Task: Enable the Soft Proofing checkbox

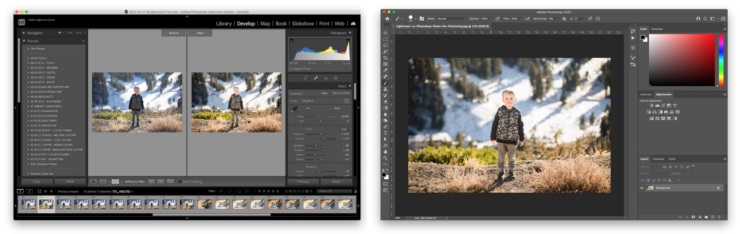Action: 180,182
